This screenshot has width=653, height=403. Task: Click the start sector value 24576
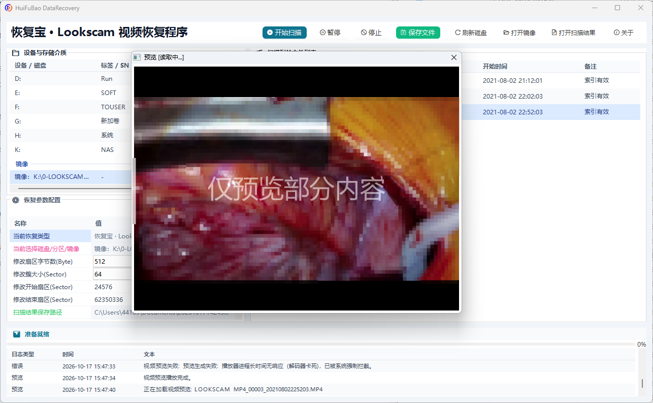click(x=104, y=287)
